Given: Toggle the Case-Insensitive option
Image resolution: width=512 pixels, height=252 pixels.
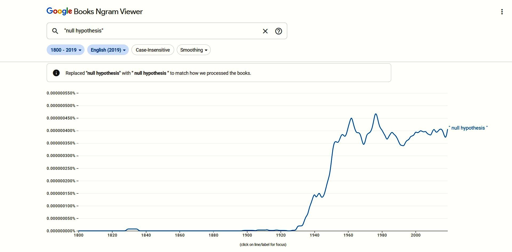Looking at the screenshot, I should [153, 50].
